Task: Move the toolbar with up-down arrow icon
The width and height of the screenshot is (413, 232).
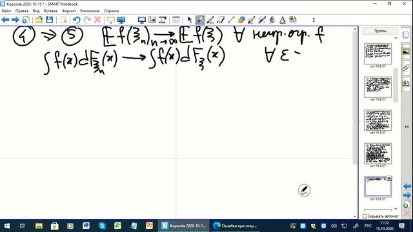Action: [x=314, y=20]
